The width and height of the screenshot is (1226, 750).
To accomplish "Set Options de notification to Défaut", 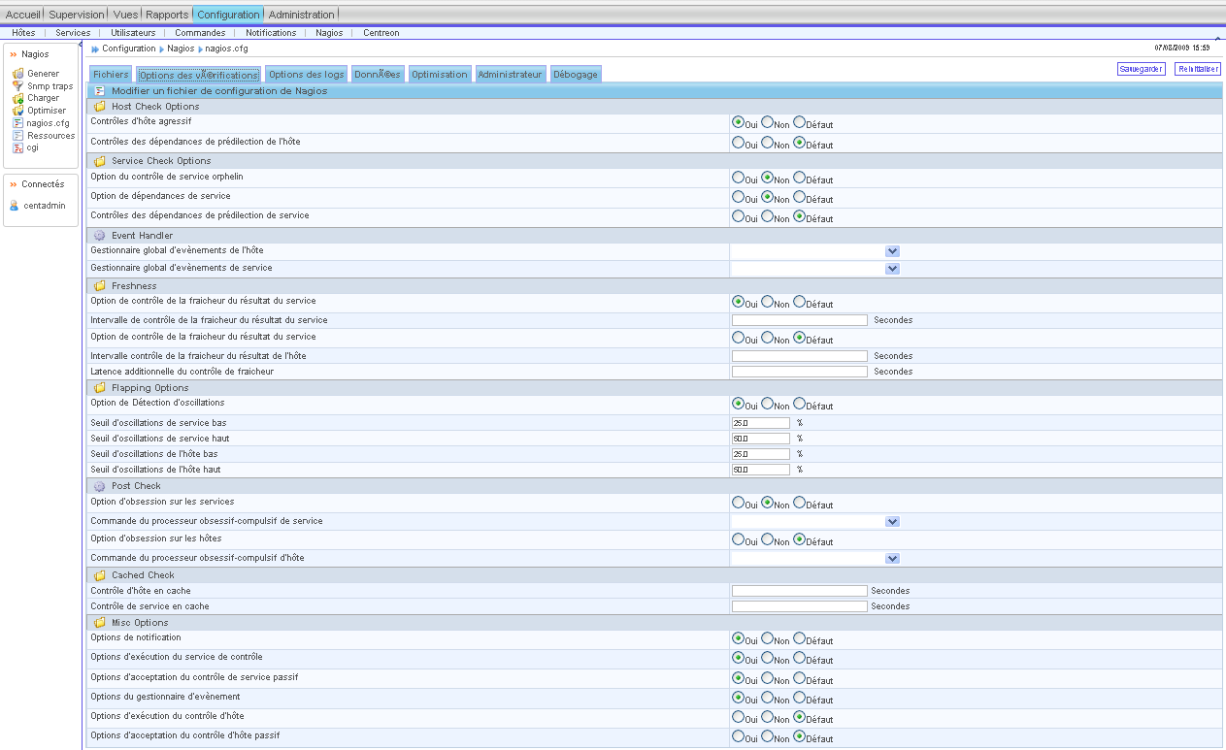I will tap(800, 638).
